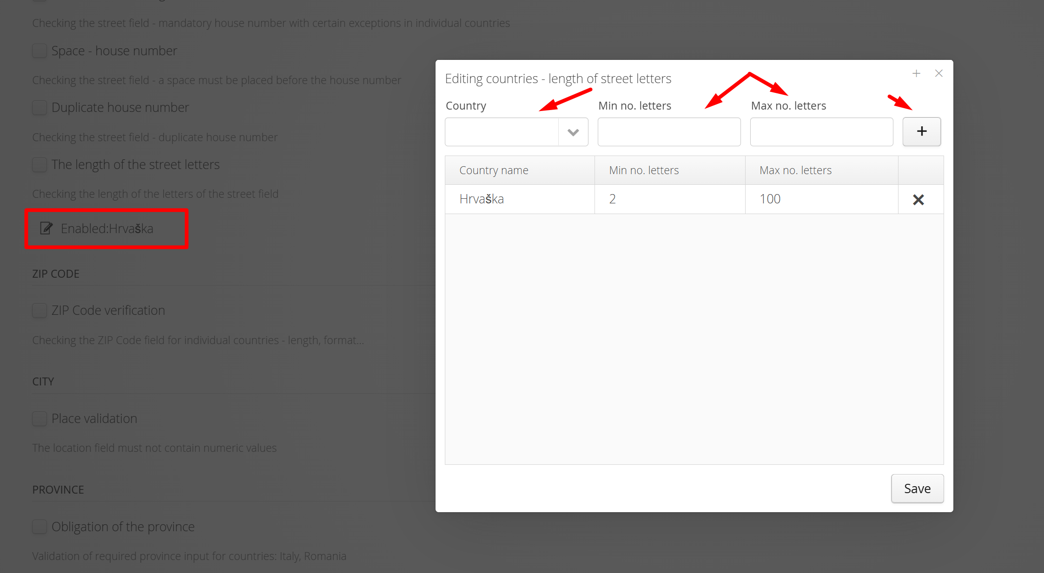This screenshot has height=573, width=1044.
Task: Focus the Min no. letters input
Action: coord(668,132)
